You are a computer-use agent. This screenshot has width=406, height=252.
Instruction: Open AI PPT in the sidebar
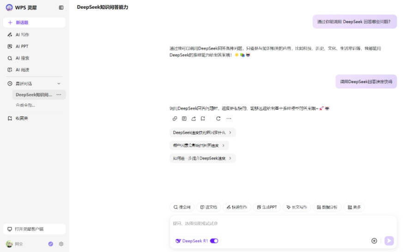tap(34, 46)
